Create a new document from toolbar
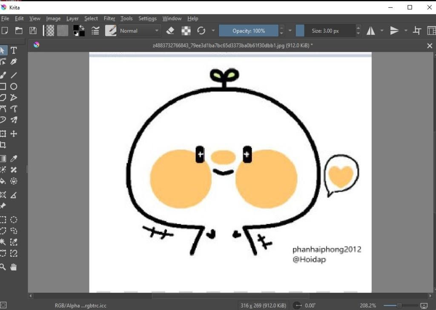 coord(4,31)
